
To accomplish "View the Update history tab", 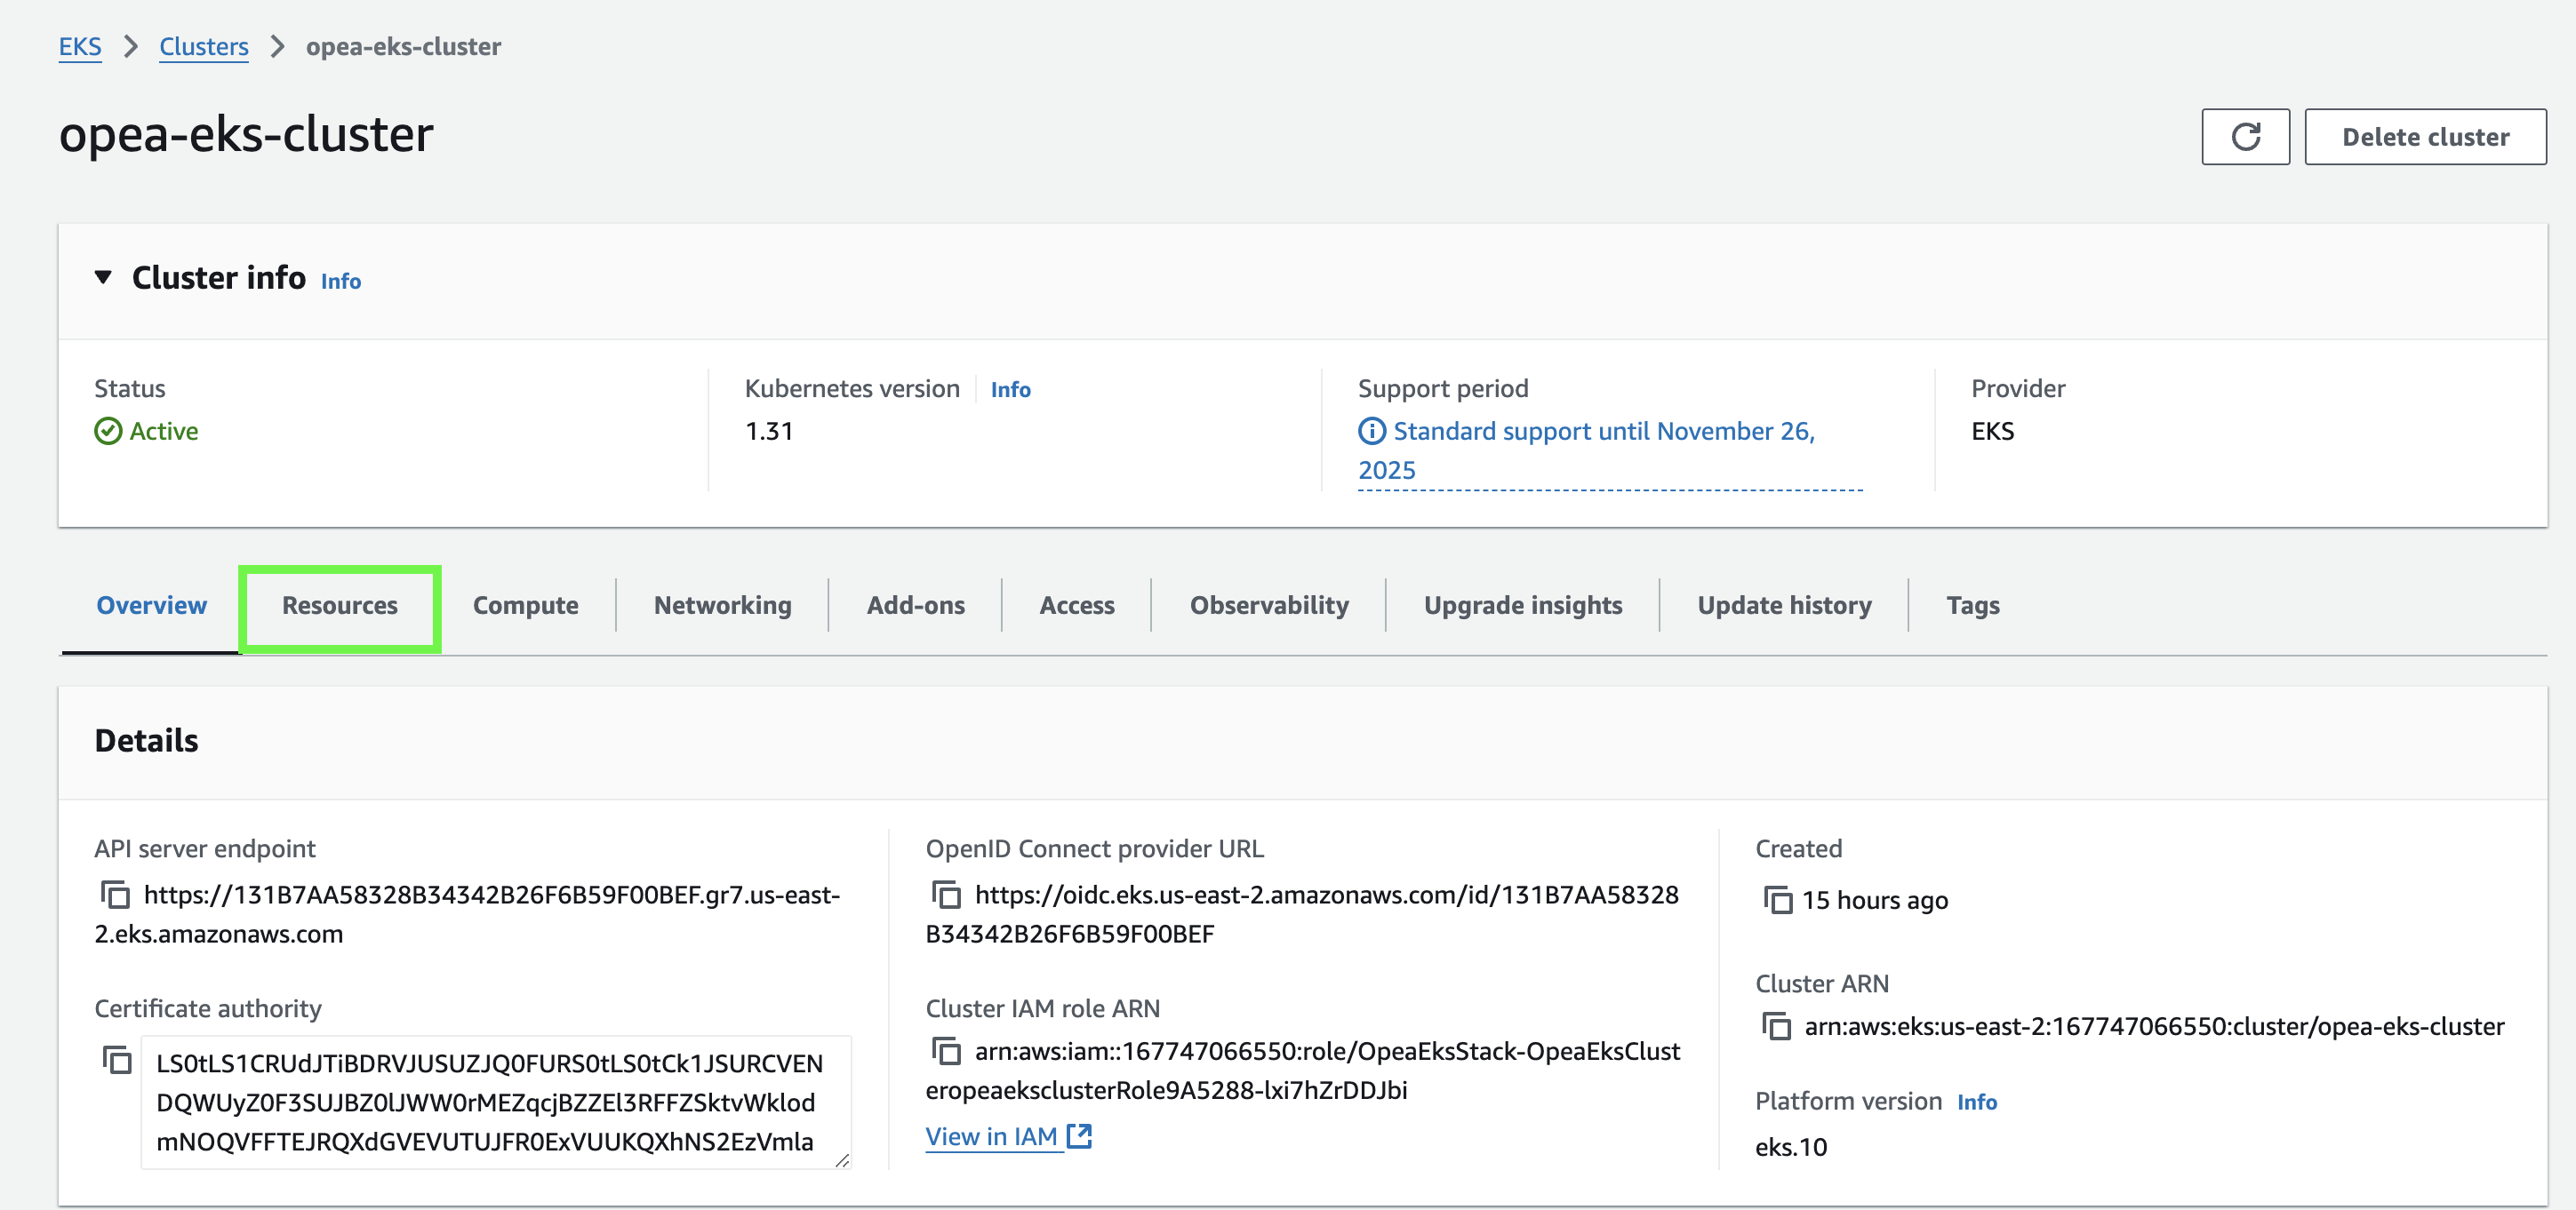I will 1784,606.
